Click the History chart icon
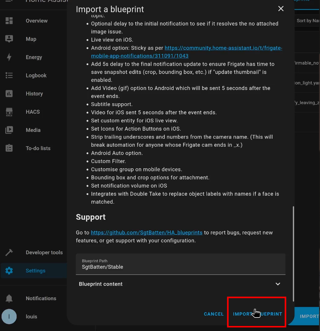Screen dimensions: 320x331 pos(9,93)
